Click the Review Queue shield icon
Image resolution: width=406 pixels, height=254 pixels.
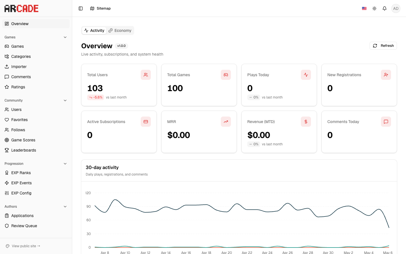(x=7, y=226)
